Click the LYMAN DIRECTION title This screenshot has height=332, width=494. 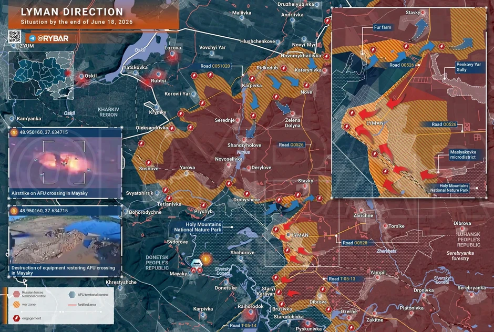click(x=72, y=12)
